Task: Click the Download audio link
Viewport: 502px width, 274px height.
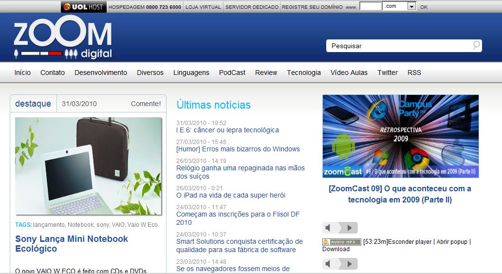Action: [336, 249]
